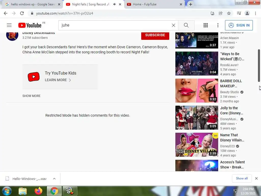Click the SIGN IN button

pos(239,25)
